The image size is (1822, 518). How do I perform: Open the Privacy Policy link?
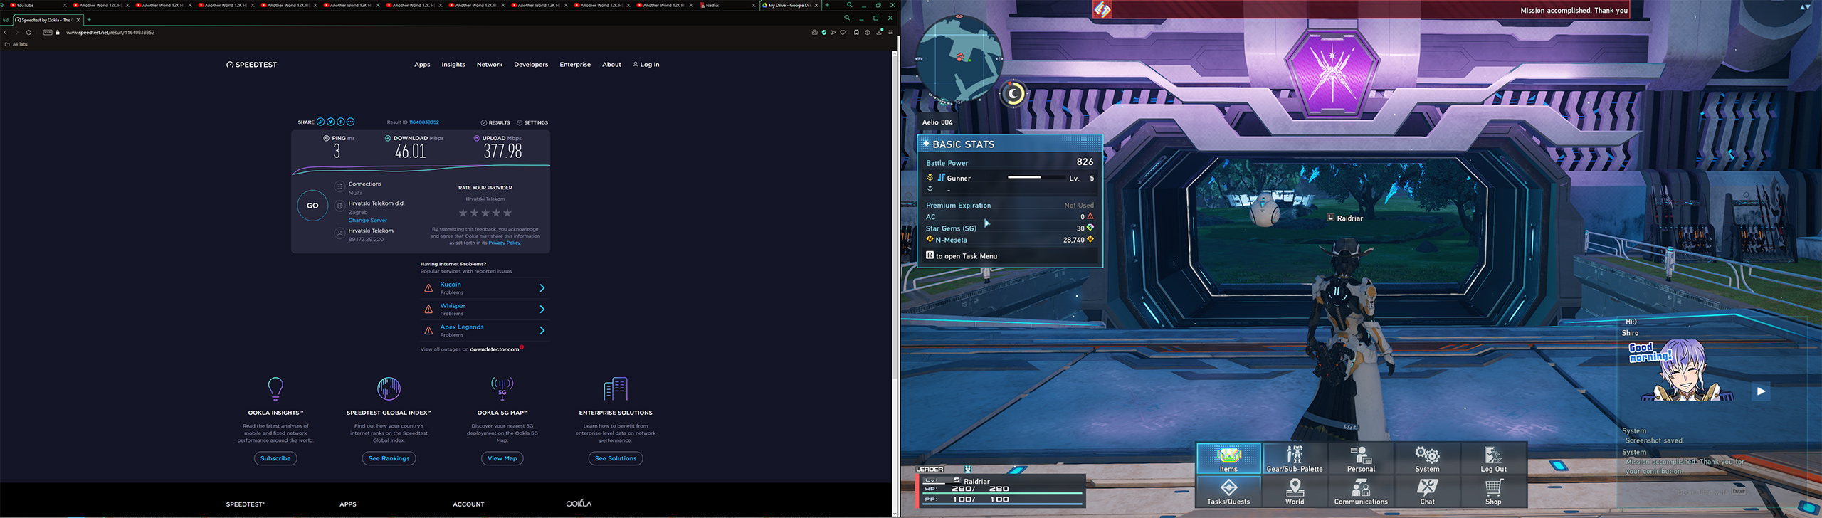point(505,243)
